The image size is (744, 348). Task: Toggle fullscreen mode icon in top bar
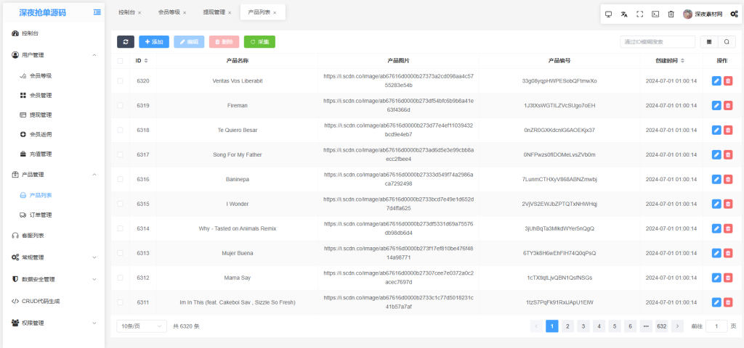pos(639,14)
